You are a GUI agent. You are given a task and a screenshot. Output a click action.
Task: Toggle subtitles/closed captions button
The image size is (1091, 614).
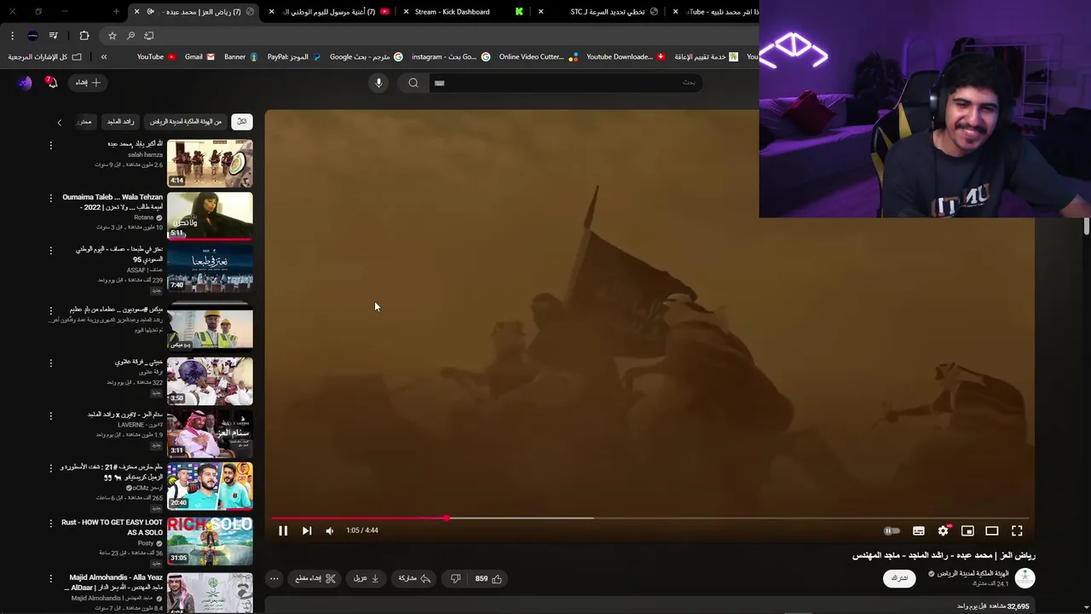pyautogui.click(x=919, y=530)
